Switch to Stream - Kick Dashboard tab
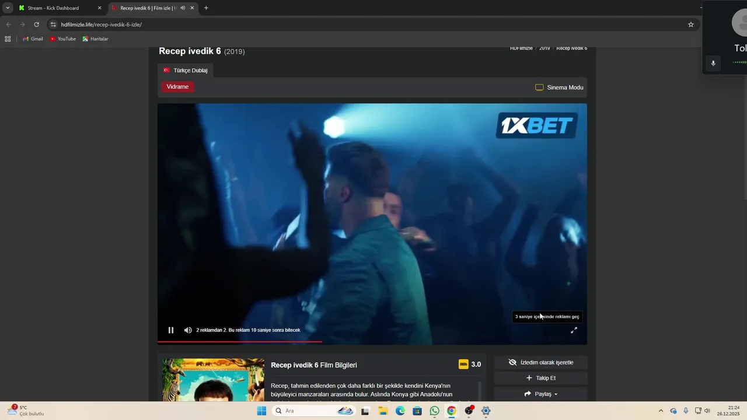Screen dimensions: 747x420 tap(54, 8)
